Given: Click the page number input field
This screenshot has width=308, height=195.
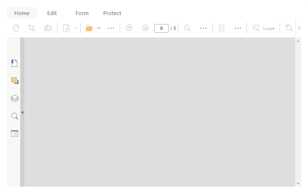Looking at the screenshot, I should coord(161,28).
